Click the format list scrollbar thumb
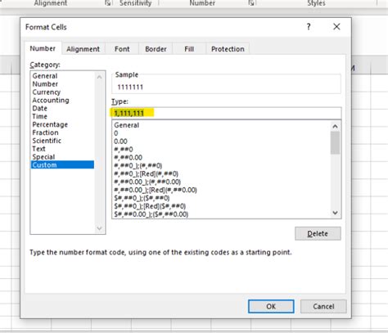The image size is (388, 333). point(335,142)
